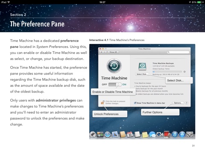Uncheck Show Time Machine in menu bar
The width and height of the screenshot is (205, 154).
tap(135, 103)
